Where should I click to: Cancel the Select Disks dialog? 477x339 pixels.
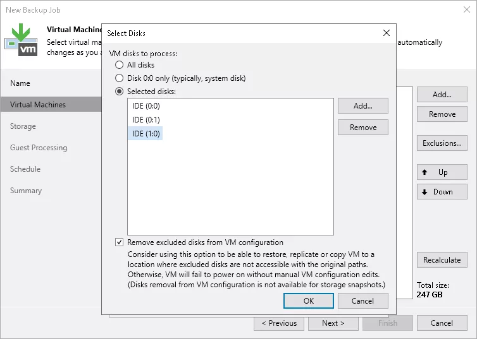pos(363,300)
